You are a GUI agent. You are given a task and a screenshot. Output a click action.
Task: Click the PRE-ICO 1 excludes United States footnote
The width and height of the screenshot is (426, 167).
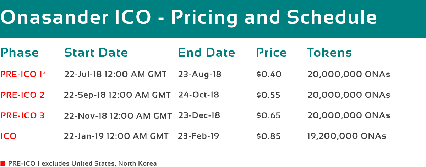click(82, 163)
